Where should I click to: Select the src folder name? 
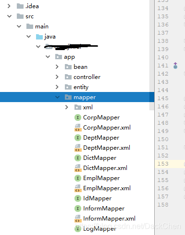[29, 16]
